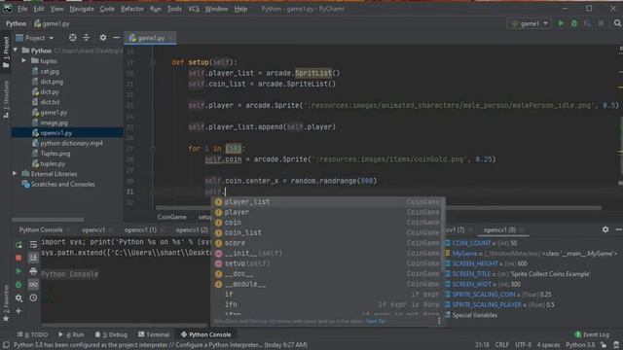Open the Event Log

click(x=592, y=334)
